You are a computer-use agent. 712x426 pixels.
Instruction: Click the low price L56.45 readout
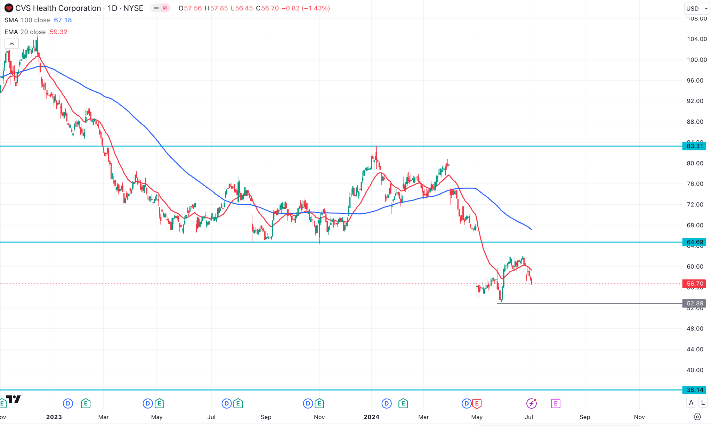click(242, 8)
